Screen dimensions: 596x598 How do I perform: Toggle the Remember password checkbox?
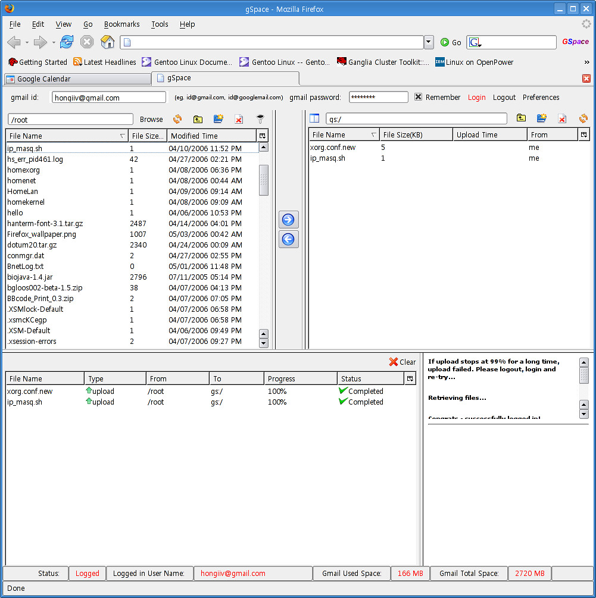pos(418,97)
